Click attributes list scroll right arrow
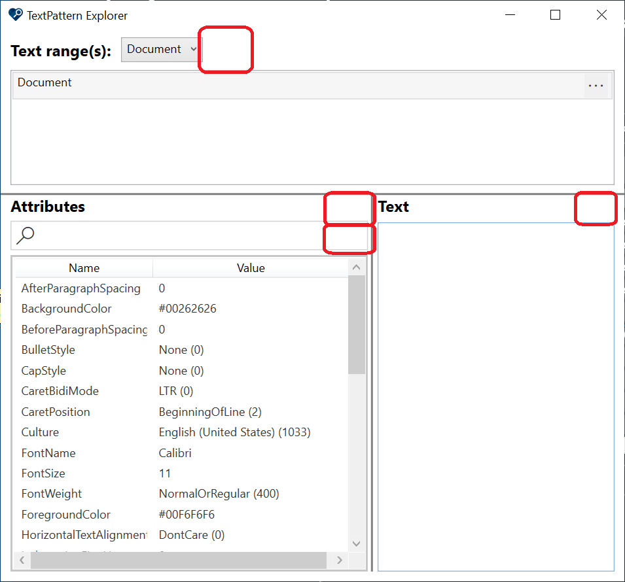 click(x=340, y=560)
